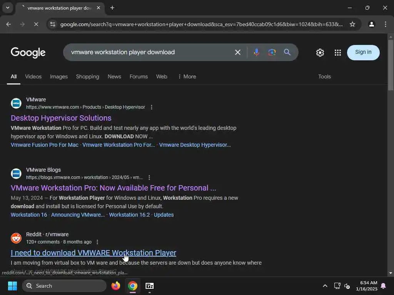Open site information icon in address bar
The image size is (394, 295).
click(x=53, y=24)
